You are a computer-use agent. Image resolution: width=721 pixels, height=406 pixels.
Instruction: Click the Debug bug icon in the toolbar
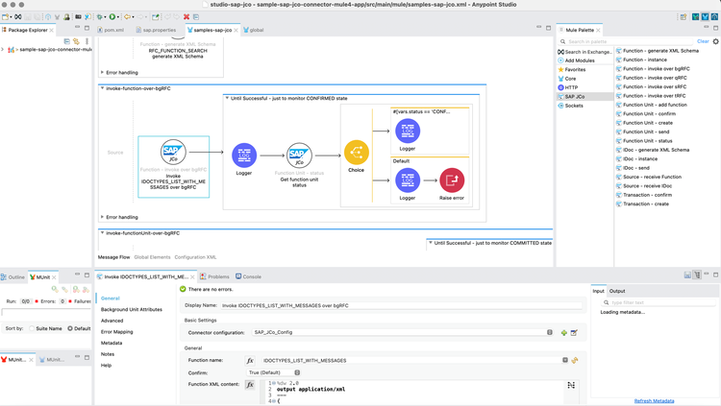coord(99,17)
